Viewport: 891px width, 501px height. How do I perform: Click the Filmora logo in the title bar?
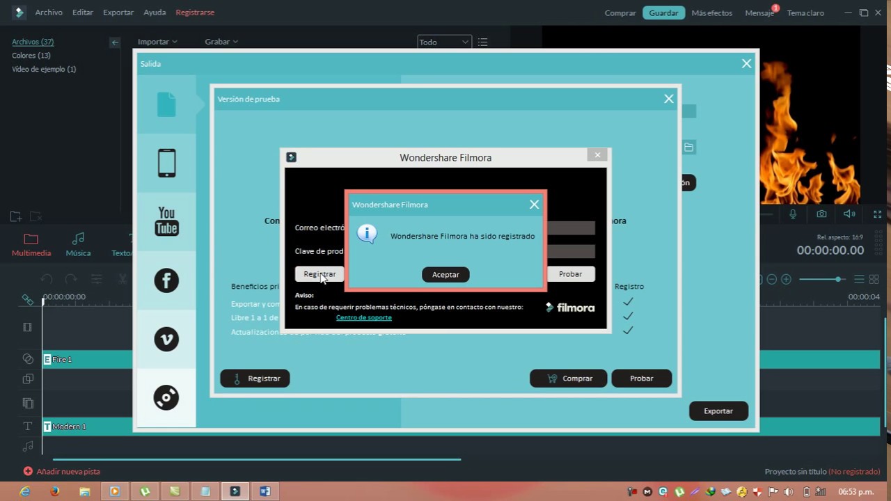tap(19, 13)
